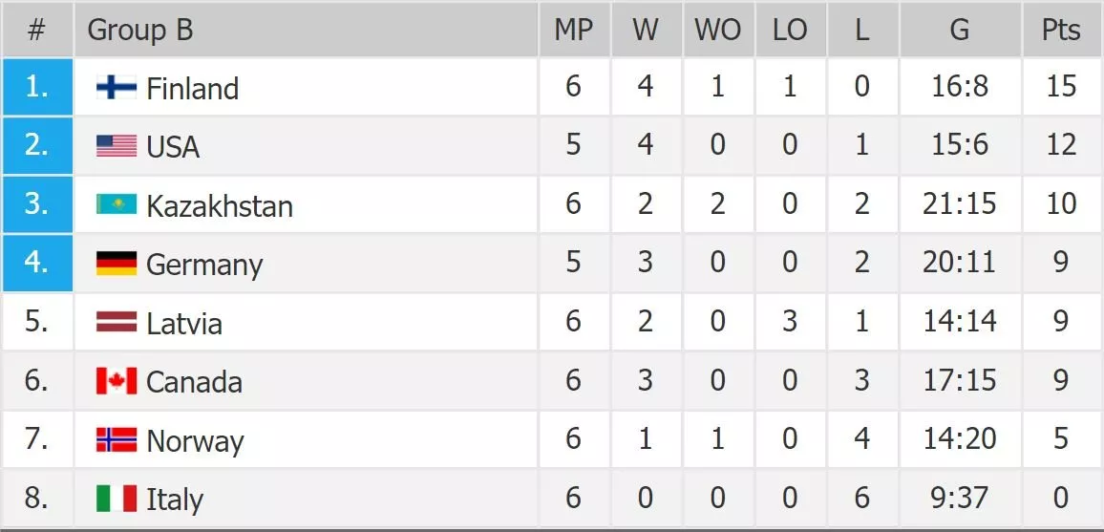The width and height of the screenshot is (1104, 532).
Task: Select USA's 12 points cell
Action: pyautogui.click(x=1061, y=146)
